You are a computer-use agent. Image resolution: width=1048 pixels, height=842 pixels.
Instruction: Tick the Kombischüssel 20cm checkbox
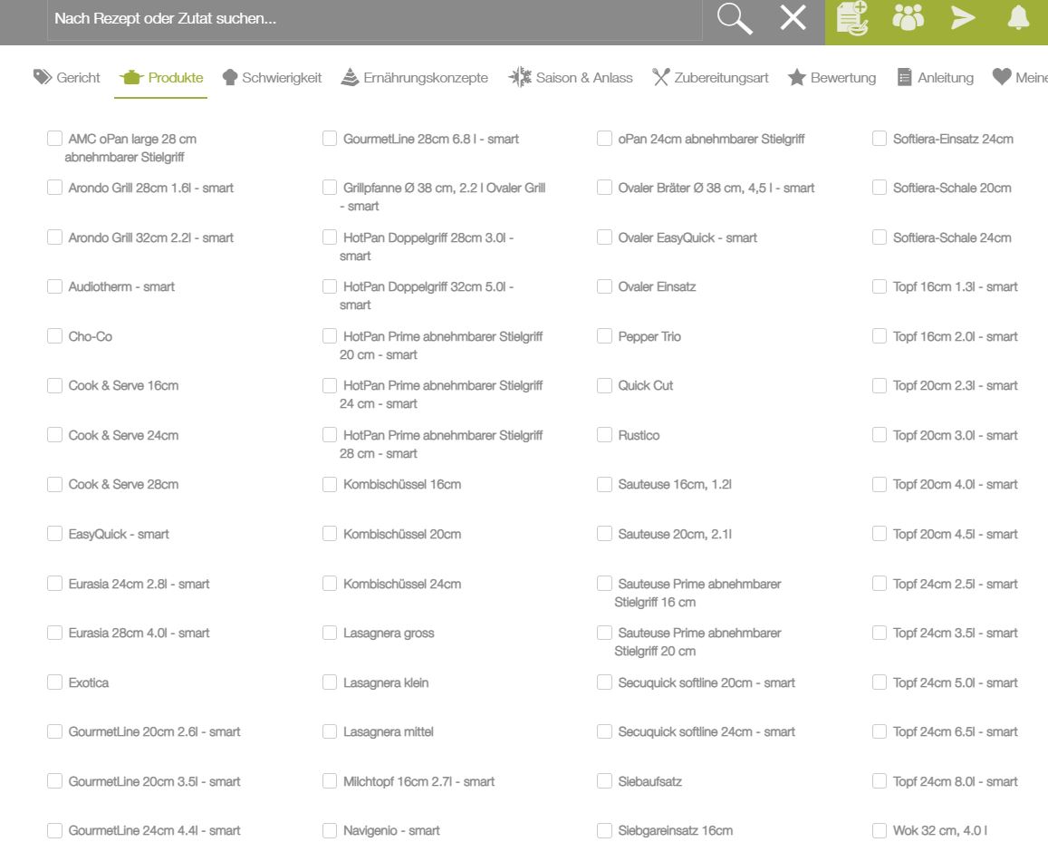pyautogui.click(x=330, y=534)
